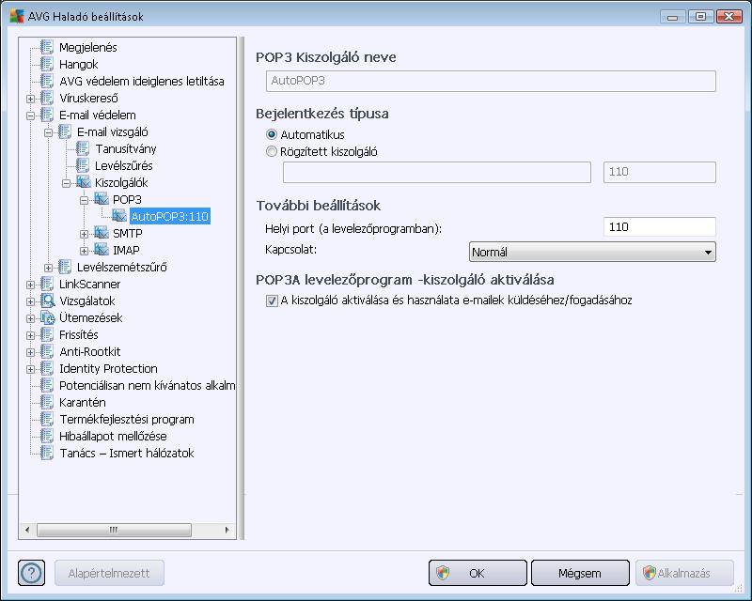Click the SMTP server icon

[x=101, y=233]
